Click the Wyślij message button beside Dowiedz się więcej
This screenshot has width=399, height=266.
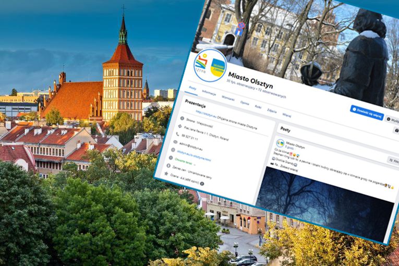click(393, 120)
